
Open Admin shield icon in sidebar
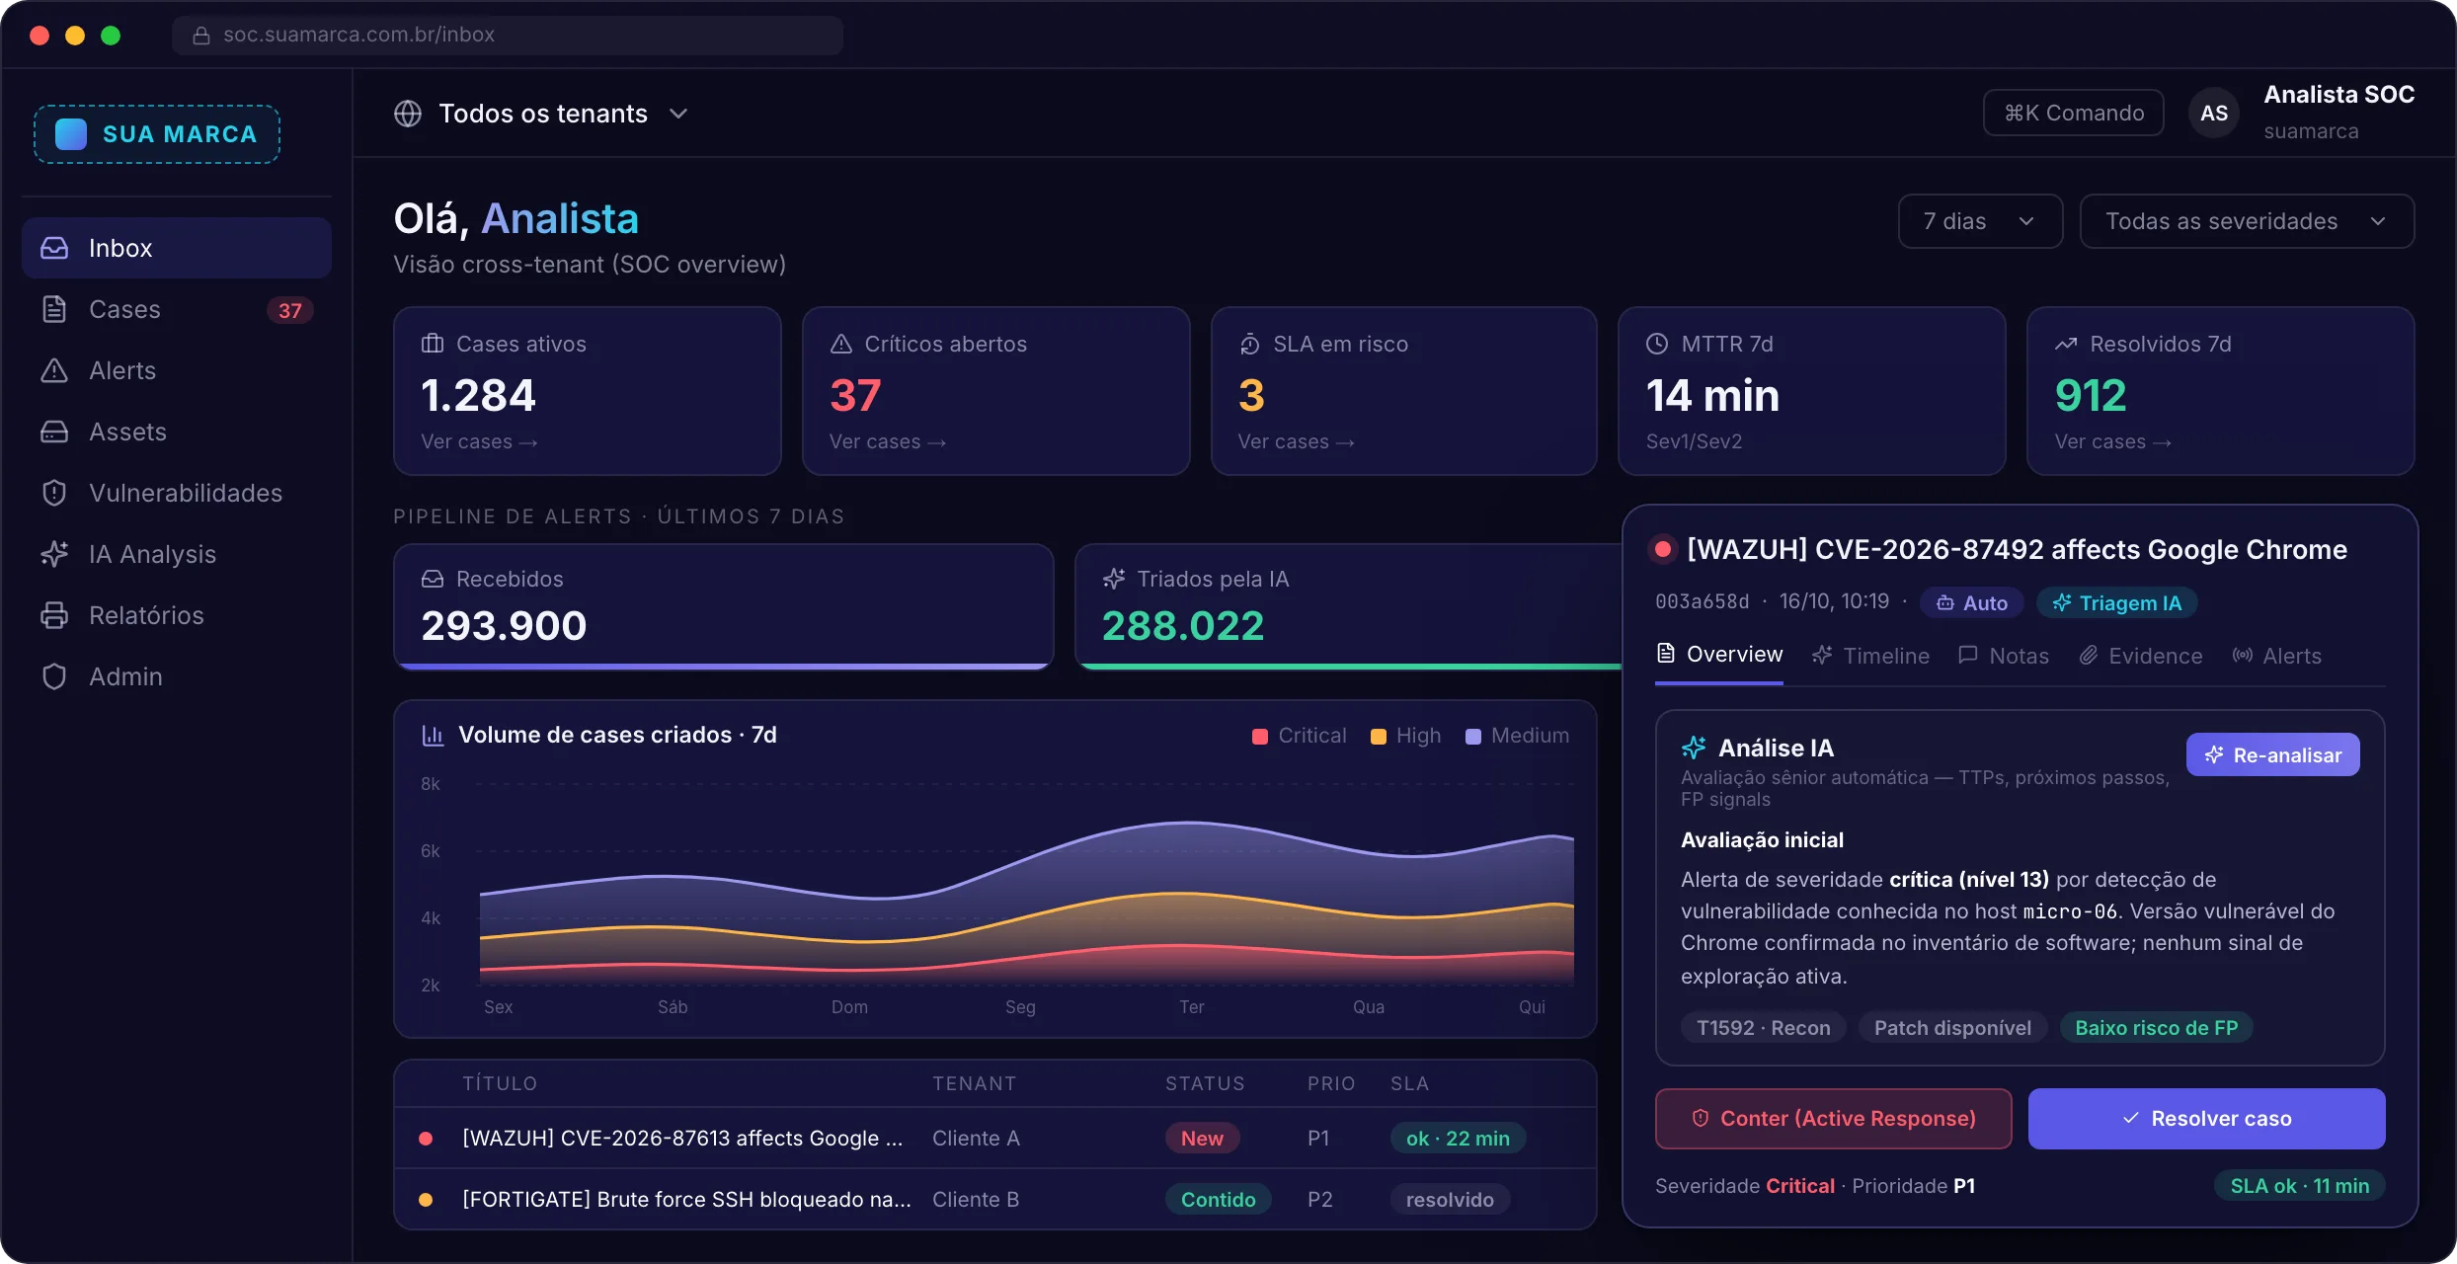(54, 676)
